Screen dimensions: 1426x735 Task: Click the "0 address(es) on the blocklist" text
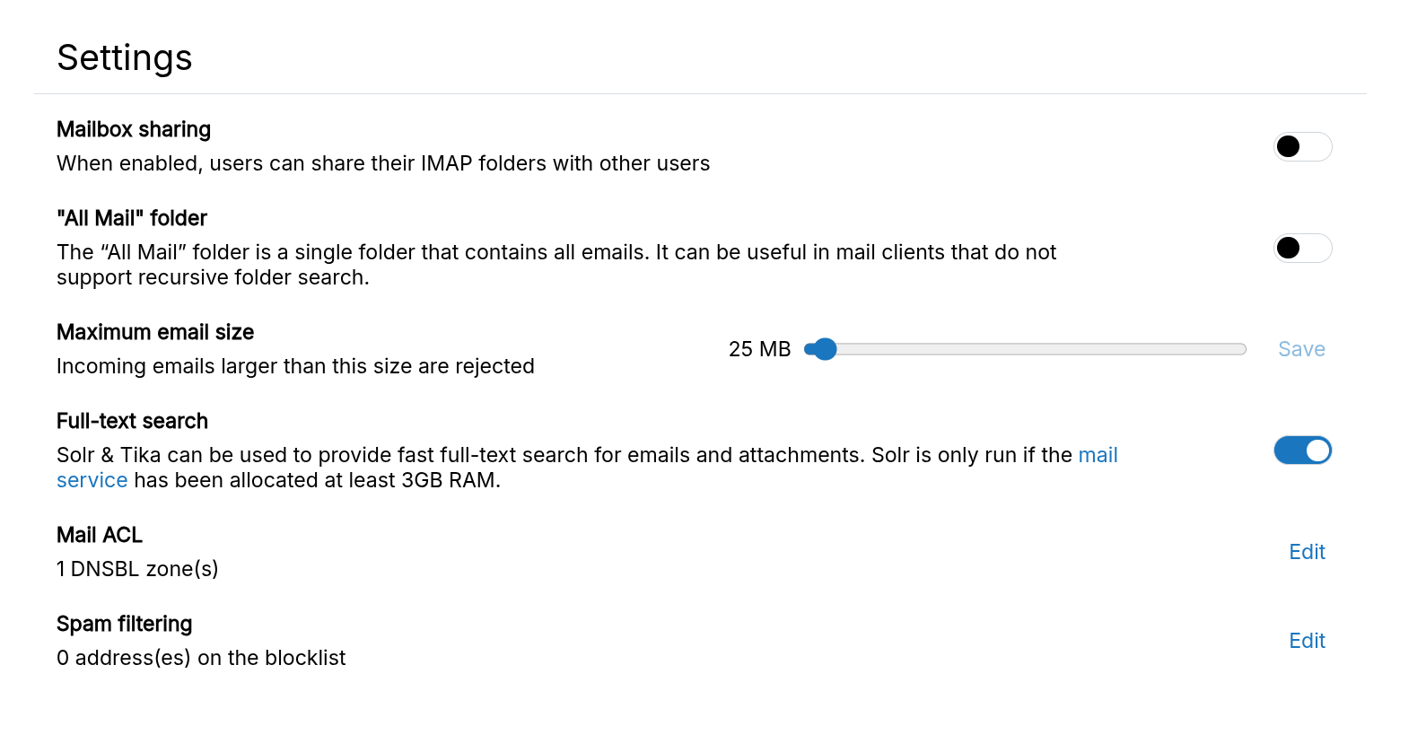pos(201,658)
